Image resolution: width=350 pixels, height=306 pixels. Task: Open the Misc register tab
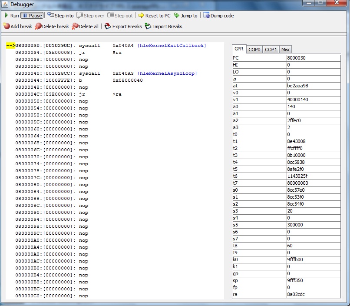285,50
